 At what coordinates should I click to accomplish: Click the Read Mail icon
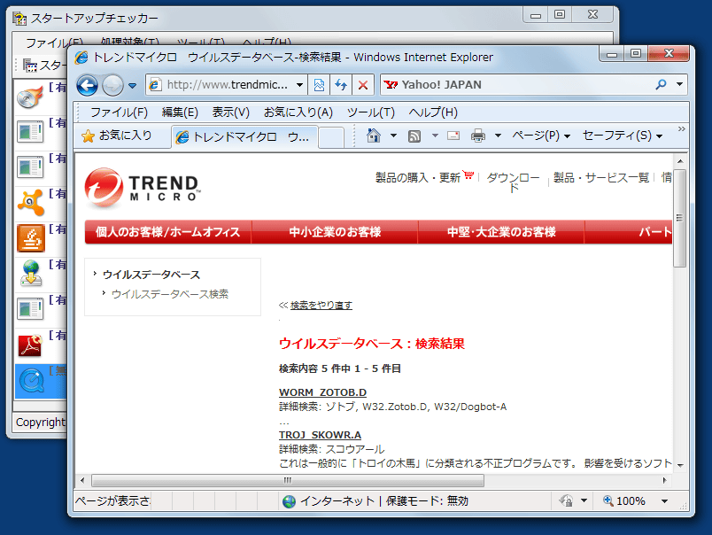(x=453, y=136)
